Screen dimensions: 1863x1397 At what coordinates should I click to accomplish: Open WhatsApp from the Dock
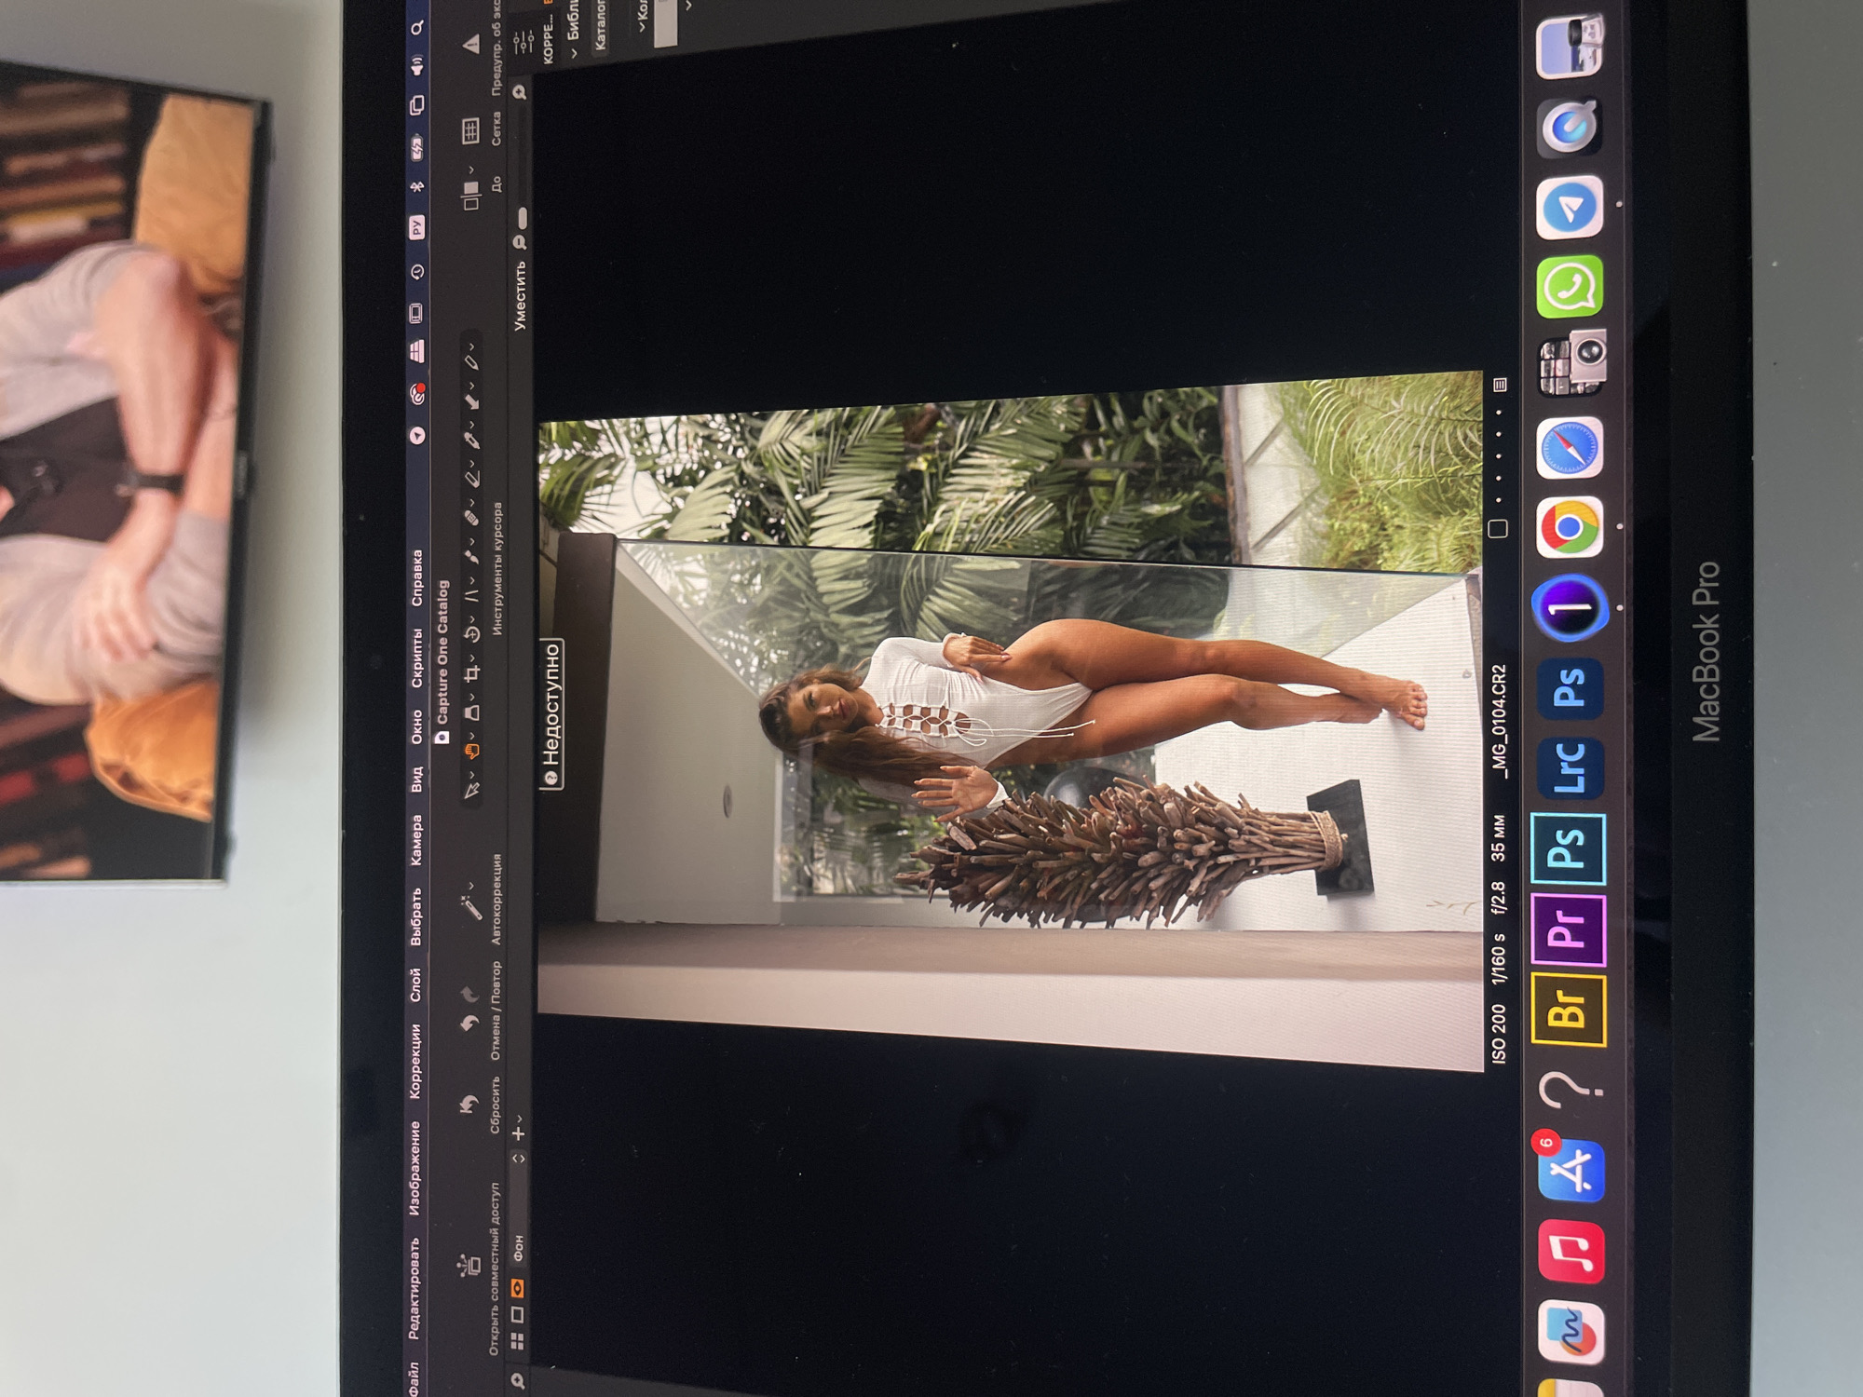(x=1571, y=287)
